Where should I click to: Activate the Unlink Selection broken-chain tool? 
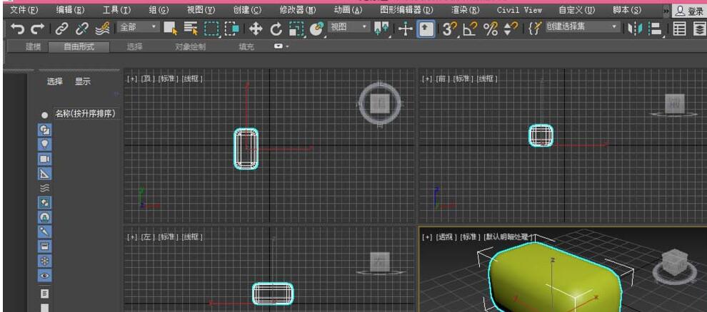pos(81,29)
